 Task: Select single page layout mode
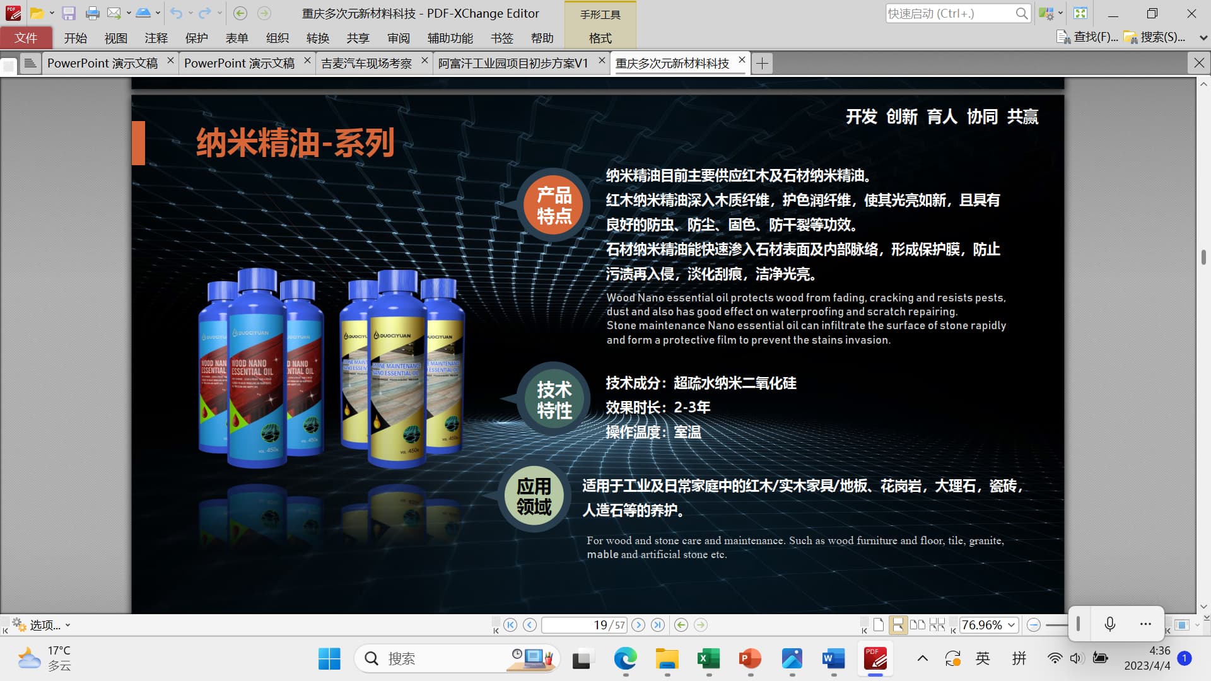tap(879, 625)
